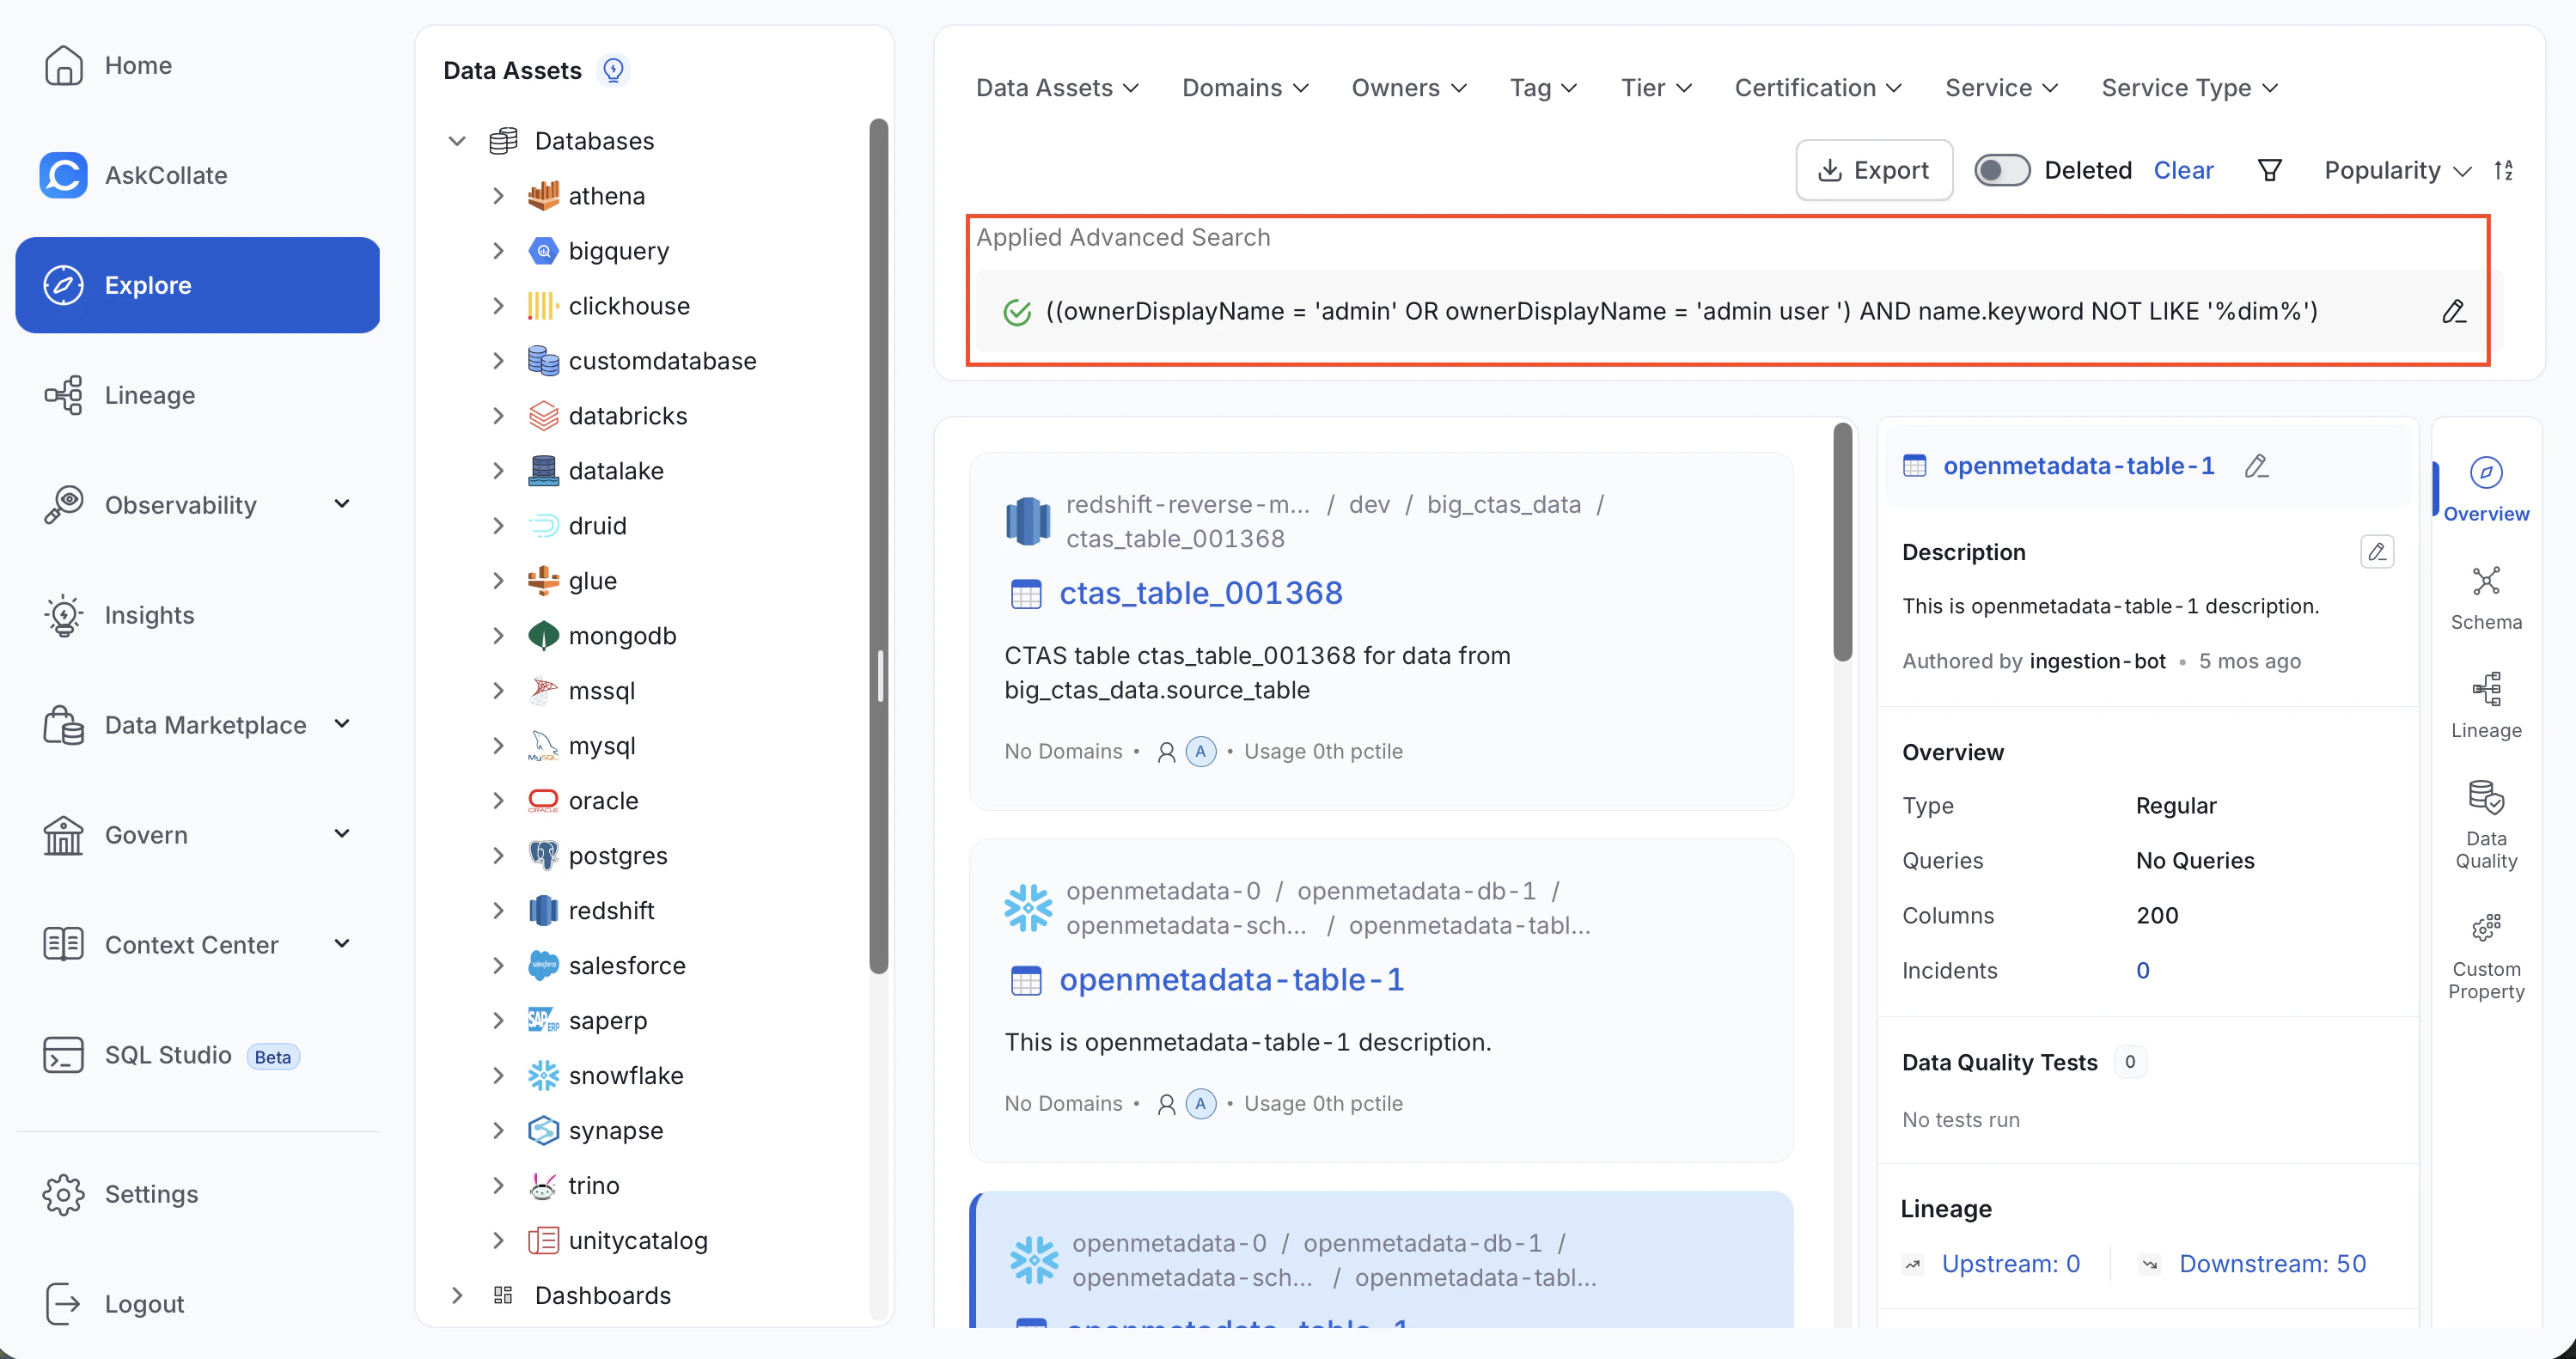Open the Tier filter dropdown

(x=1656, y=88)
